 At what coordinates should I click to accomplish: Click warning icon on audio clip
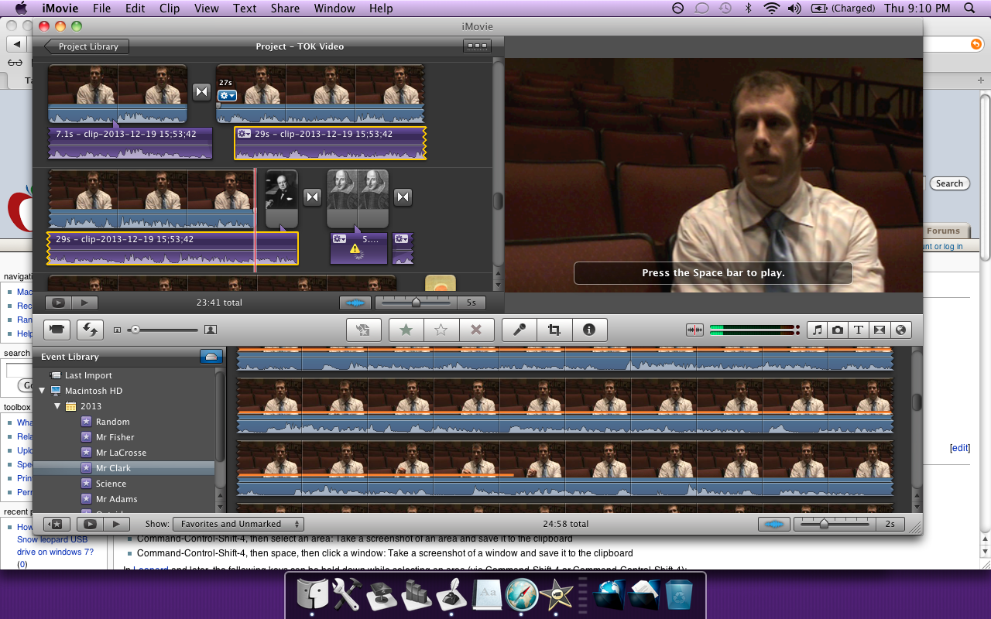355,248
